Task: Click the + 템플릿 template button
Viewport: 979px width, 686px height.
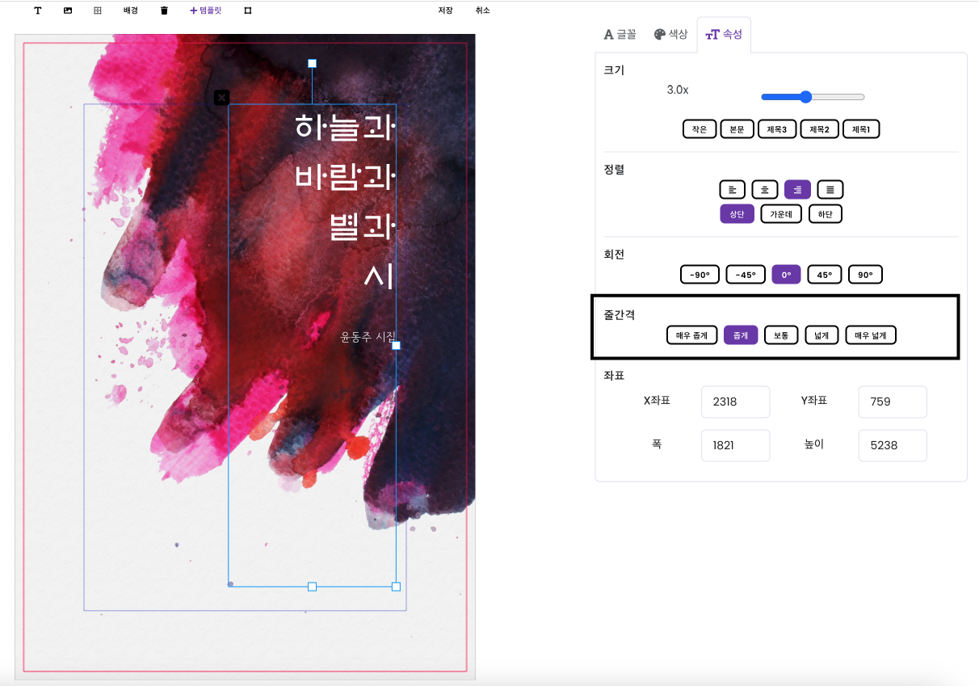Action: point(206,11)
